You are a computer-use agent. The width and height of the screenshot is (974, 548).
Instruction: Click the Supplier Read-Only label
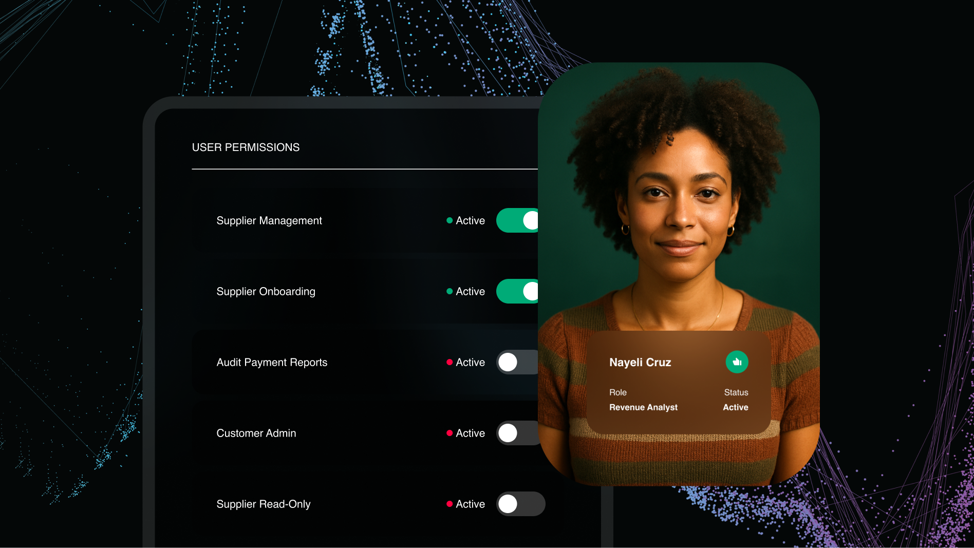click(264, 504)
